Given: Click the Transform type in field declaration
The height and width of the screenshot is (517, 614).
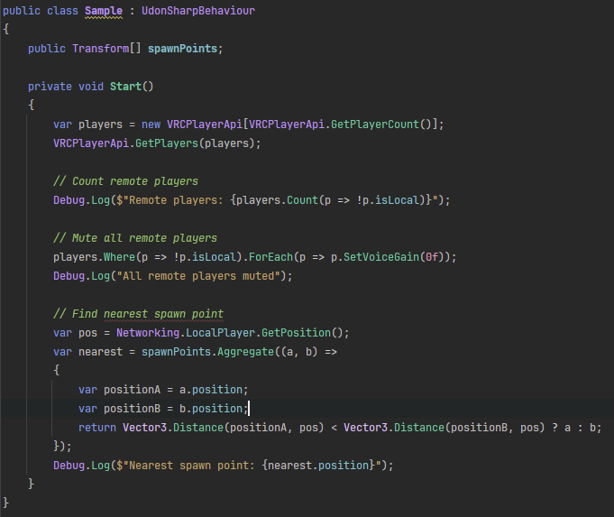Looking at the screenshot, I should [x=101, y=48].
